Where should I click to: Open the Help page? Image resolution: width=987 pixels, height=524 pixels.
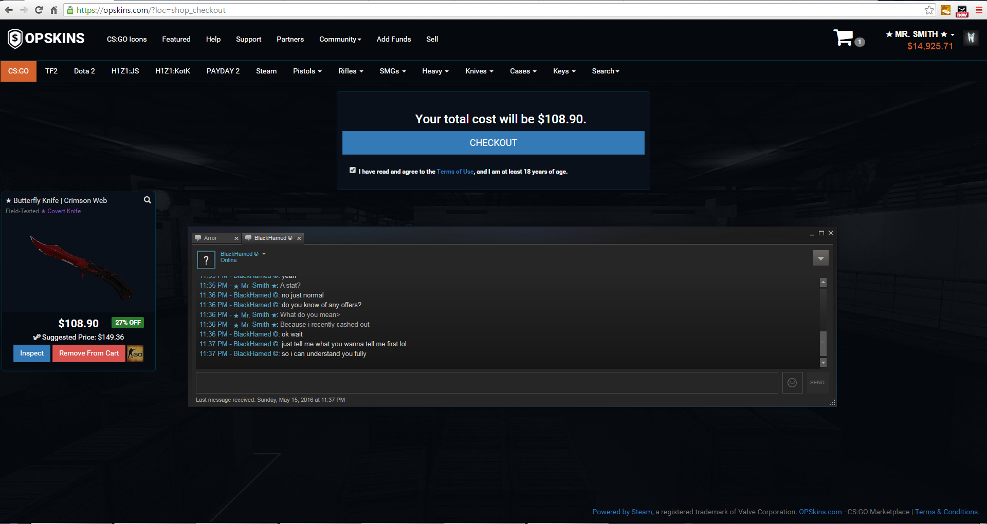click(213, 39)
